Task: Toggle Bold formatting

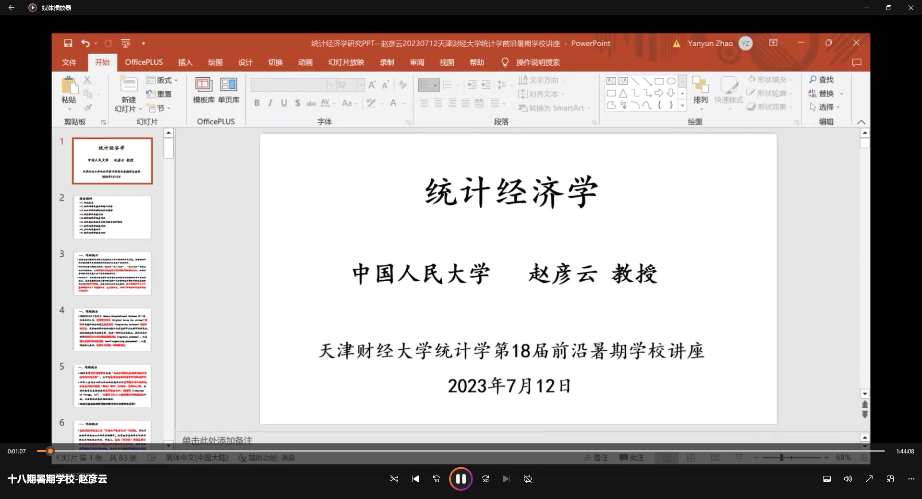Action: coord(257,103)
